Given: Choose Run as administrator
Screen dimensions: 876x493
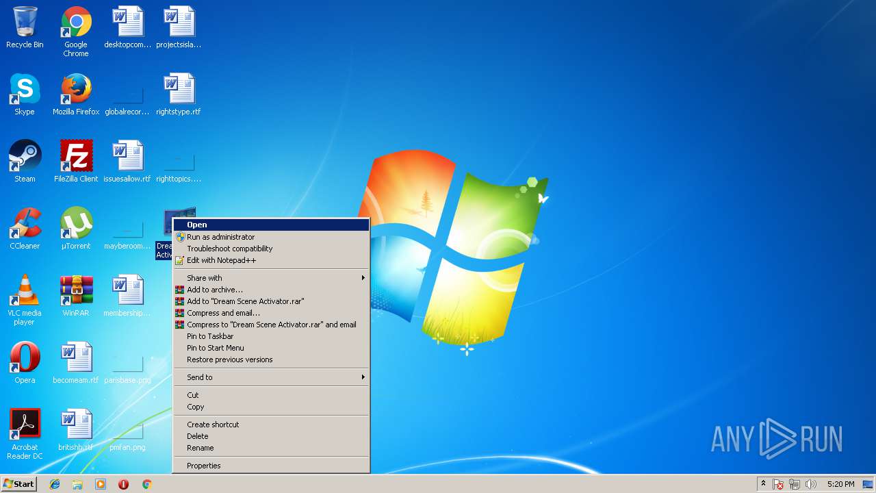Looking at the screenshot, I should [x=271, y=237].
